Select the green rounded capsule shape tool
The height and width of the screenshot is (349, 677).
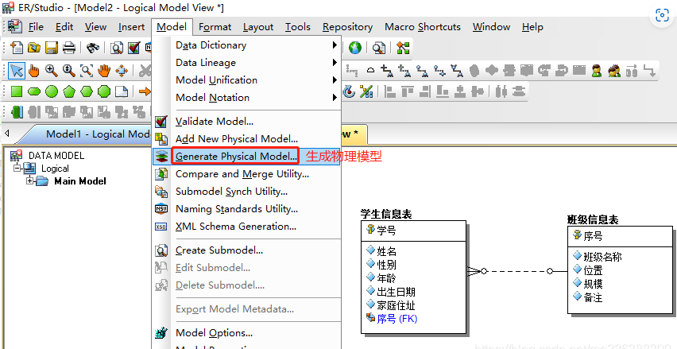coord(33,91)
